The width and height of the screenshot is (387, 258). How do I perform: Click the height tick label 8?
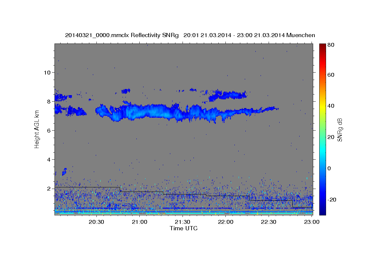[x=49, y=101]
